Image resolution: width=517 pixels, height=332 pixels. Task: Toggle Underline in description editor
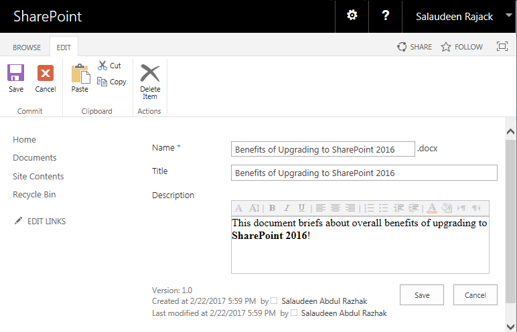[301, 208]
